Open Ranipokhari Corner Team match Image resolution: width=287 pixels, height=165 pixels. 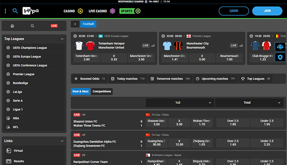click(91, 162)
